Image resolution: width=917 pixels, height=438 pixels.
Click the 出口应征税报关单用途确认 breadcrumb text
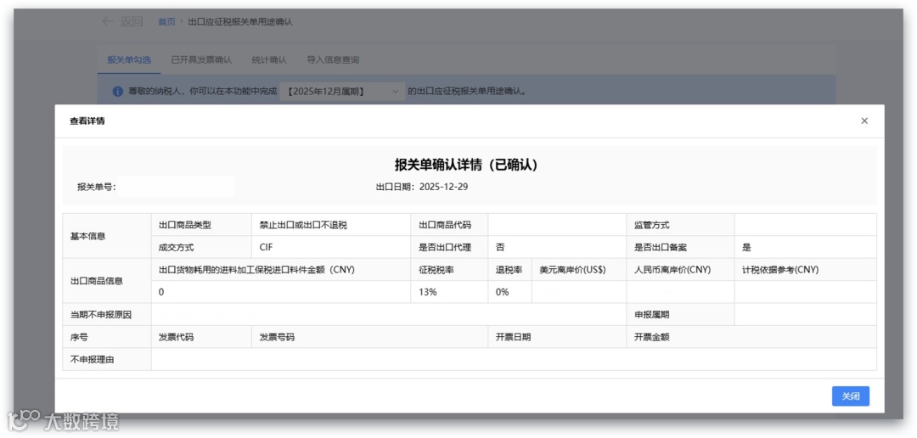coord(240,21)
